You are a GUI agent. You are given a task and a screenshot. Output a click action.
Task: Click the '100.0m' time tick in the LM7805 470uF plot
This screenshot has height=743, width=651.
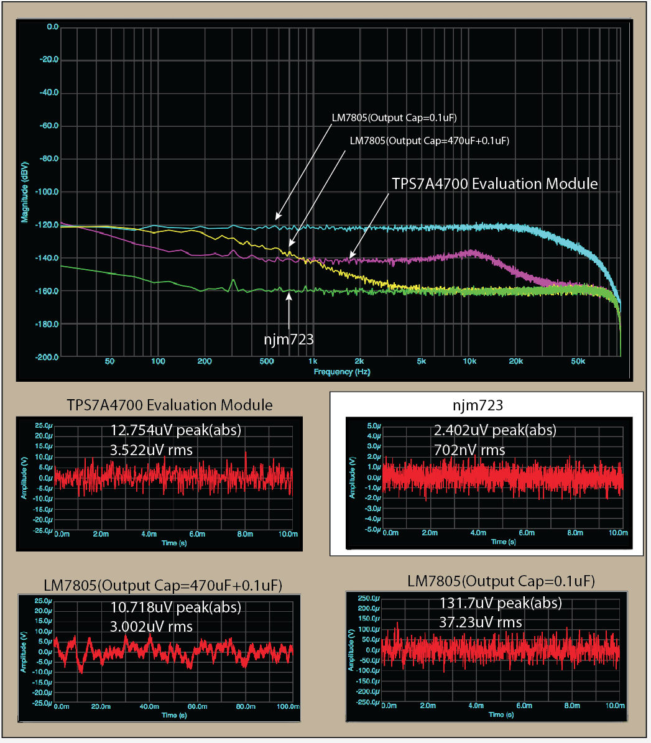click(288, 706)
